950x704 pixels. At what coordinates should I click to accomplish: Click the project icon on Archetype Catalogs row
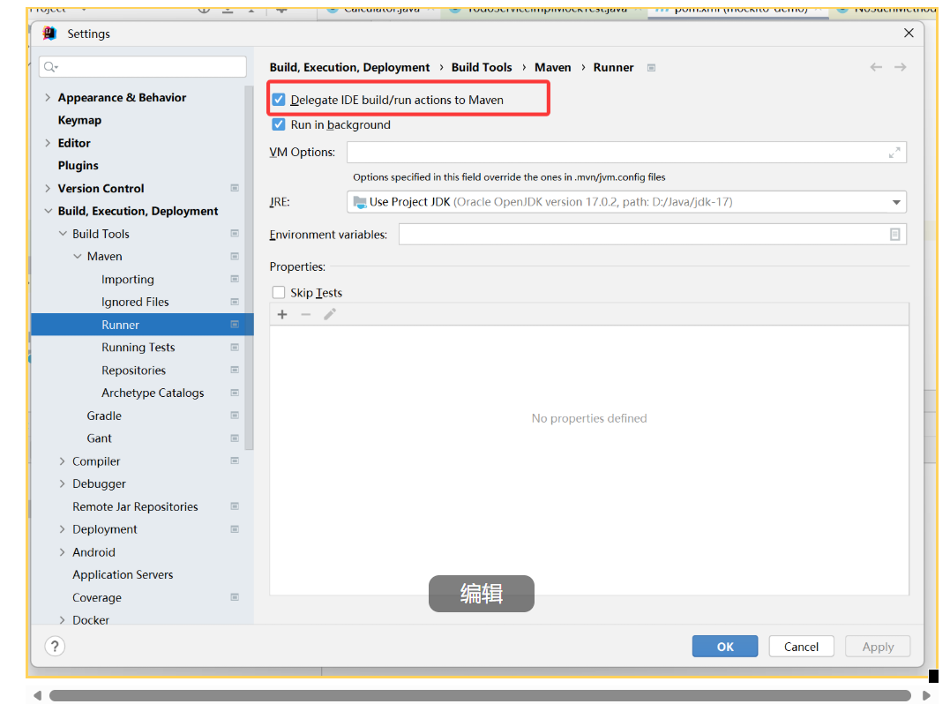point(235,393)
